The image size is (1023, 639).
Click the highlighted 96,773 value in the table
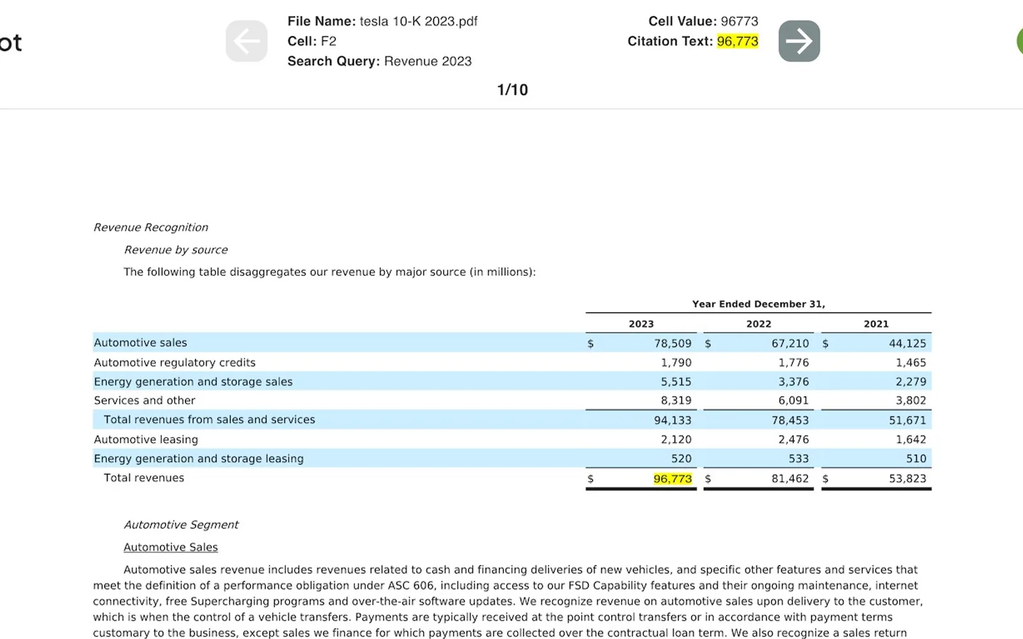point(673,479)
